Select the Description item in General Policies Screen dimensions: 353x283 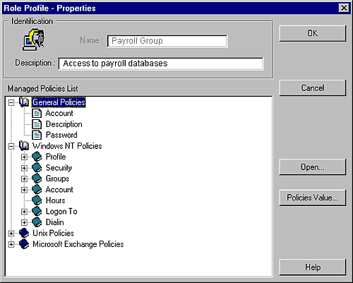pyautogui.click(x=64, y=124)
